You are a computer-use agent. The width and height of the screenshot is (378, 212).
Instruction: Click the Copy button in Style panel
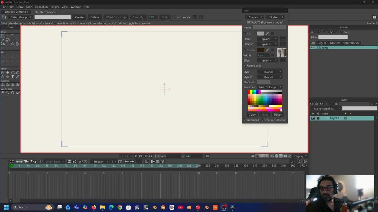coord(252,115)
